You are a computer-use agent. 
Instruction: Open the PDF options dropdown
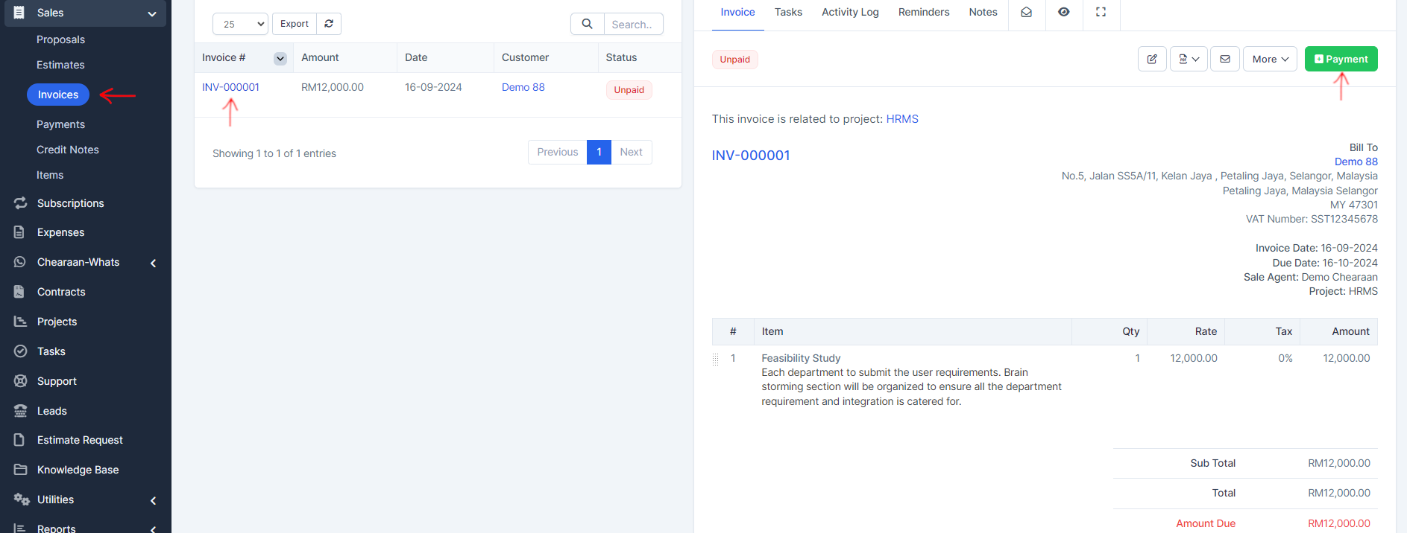[x=1189, y=59]
